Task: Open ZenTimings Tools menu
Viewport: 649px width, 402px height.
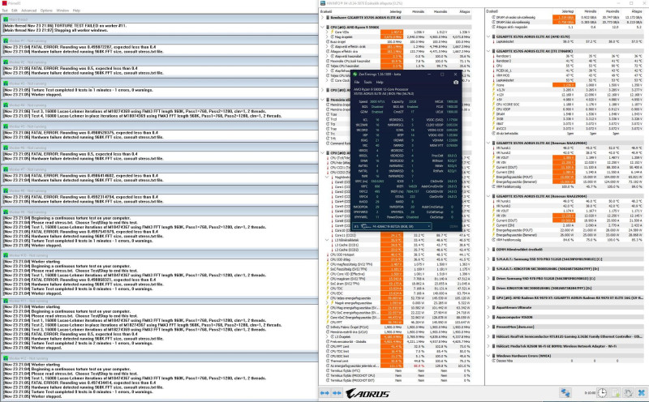Action: (x=367, y=83)
